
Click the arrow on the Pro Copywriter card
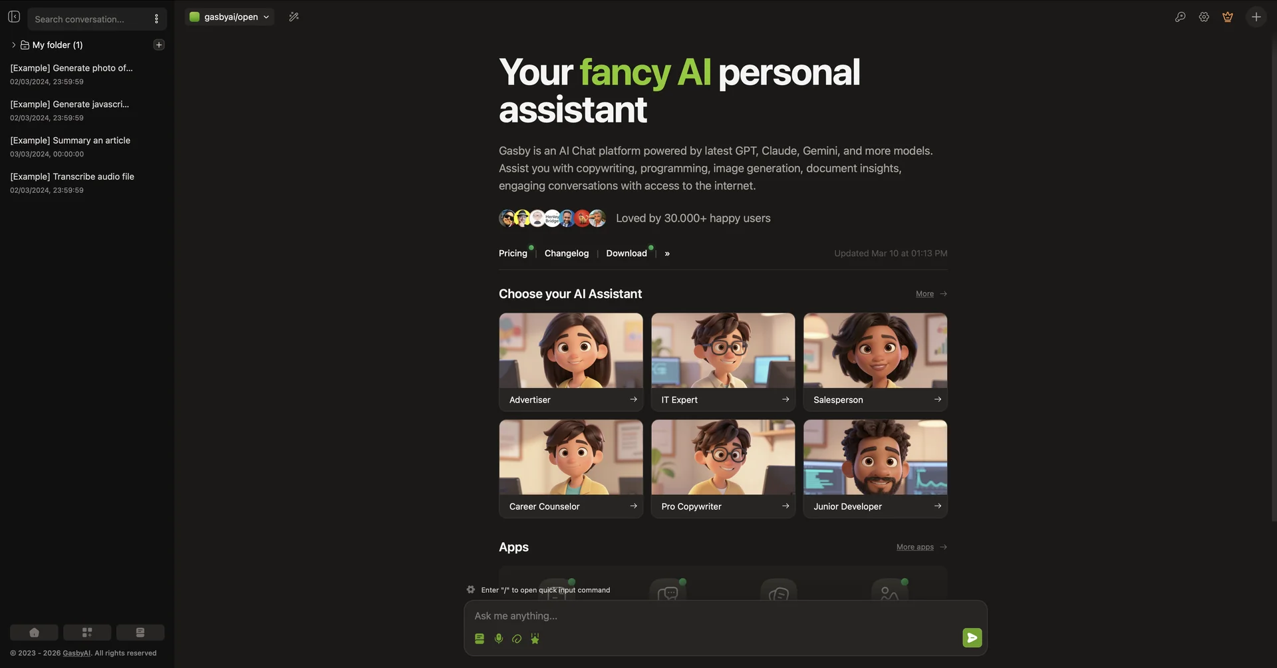[785, 506]
